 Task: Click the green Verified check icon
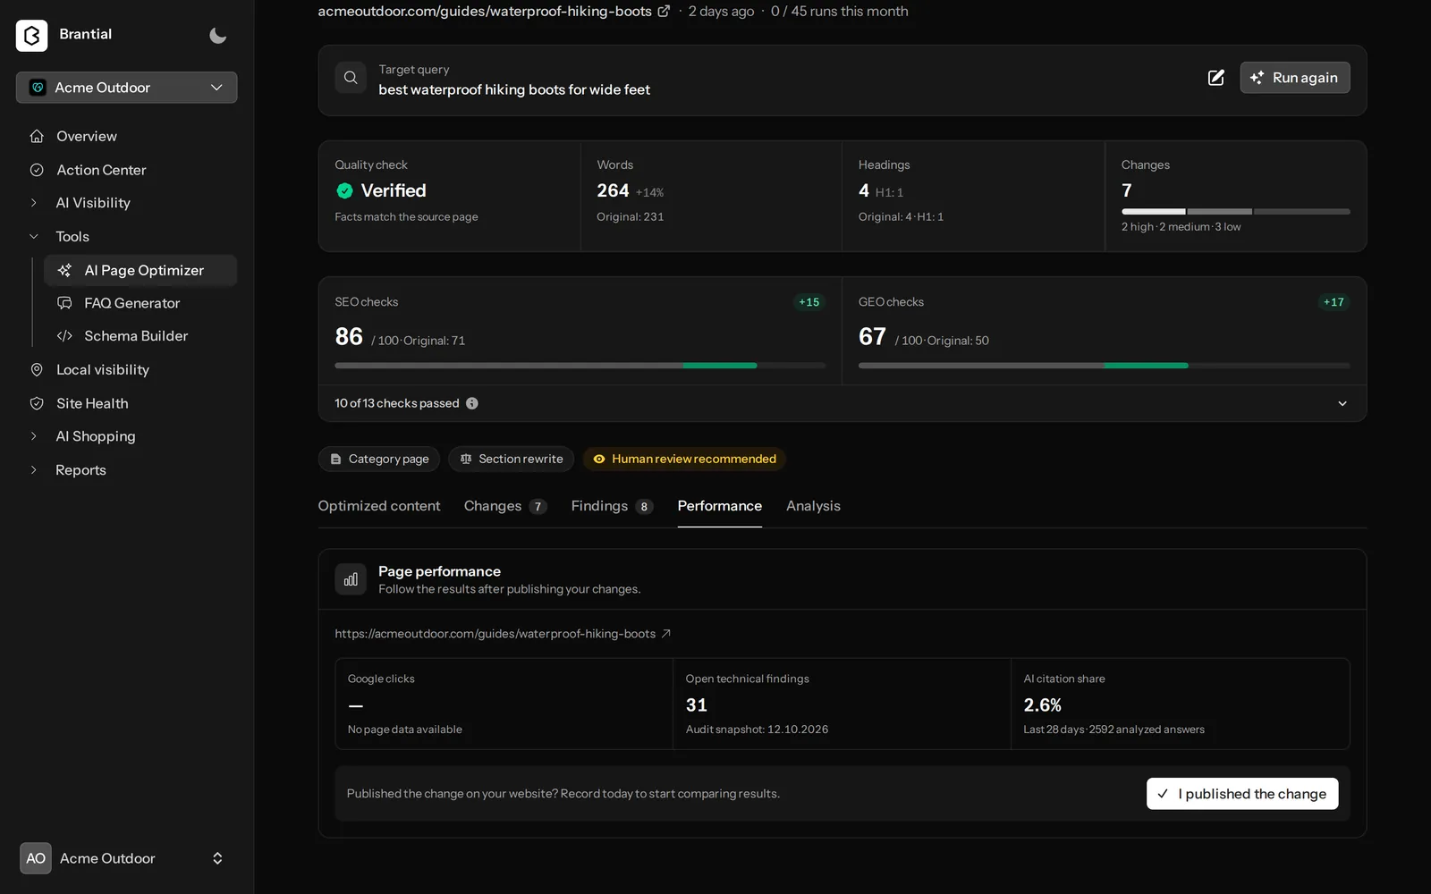coord(344,190)
